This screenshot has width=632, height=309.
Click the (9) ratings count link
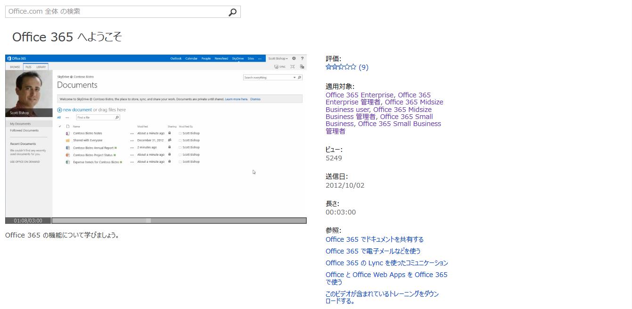click(363, 67)
